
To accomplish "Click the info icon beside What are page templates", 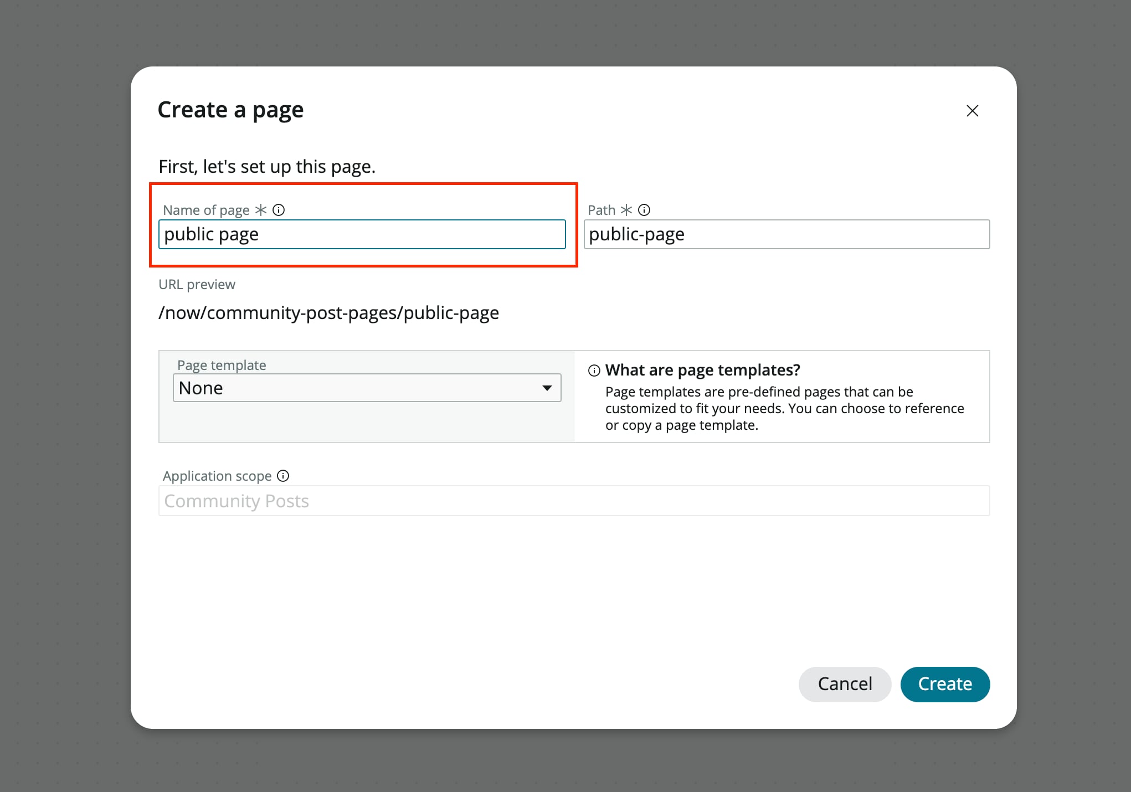I will tap(594, 370).
